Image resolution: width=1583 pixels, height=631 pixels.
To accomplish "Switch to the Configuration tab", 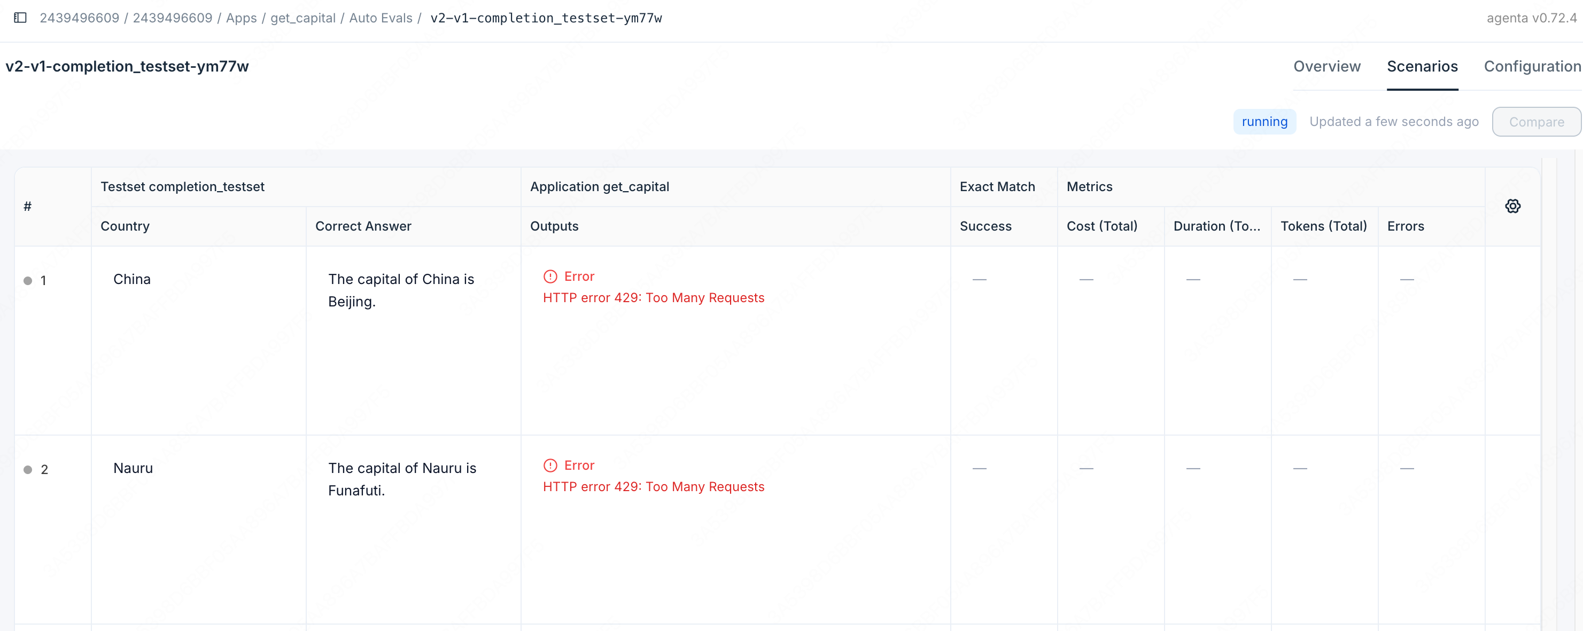I will [1532, 66].
